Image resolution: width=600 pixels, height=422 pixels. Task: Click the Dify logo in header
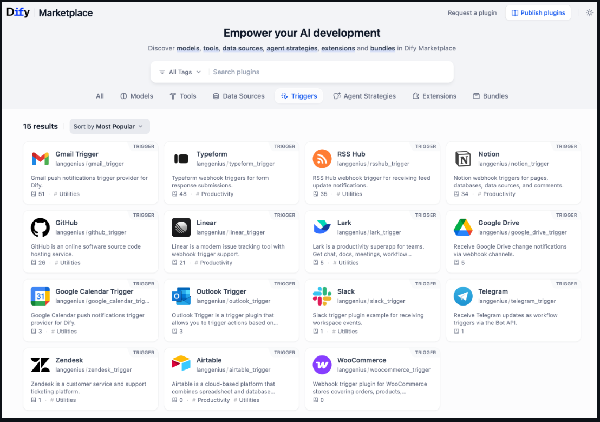(18, 12)
